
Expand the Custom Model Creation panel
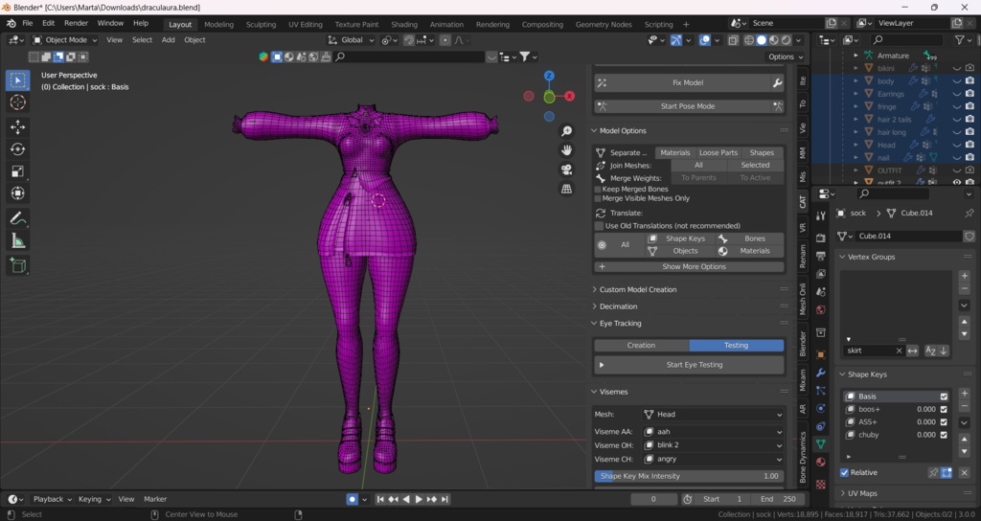tap(637, 289)
